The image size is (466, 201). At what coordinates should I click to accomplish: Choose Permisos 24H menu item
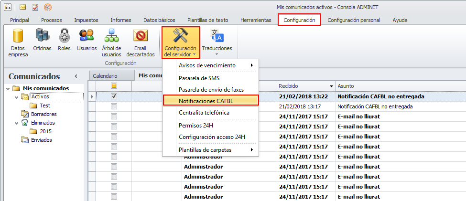(x=210, y=126)
